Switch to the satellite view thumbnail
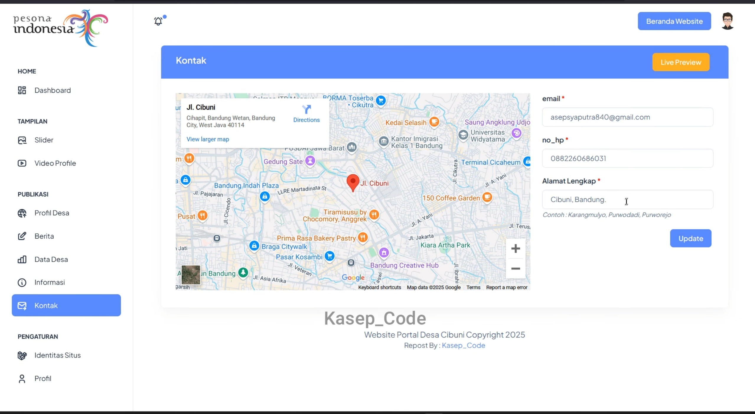755x414 pixels. (191, 275)
